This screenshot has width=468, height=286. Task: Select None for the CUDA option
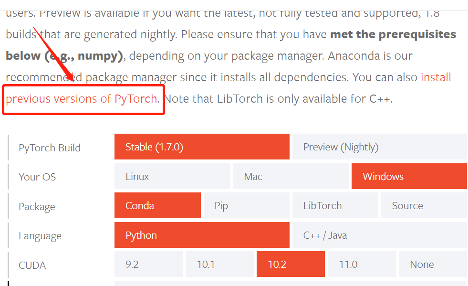[432, 264]
